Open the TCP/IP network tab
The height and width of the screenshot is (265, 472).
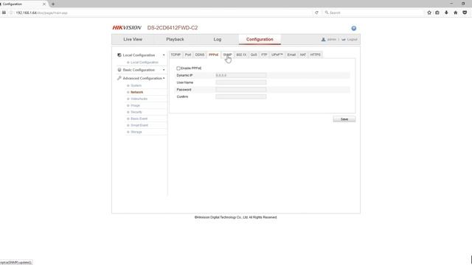coord(176,54)
